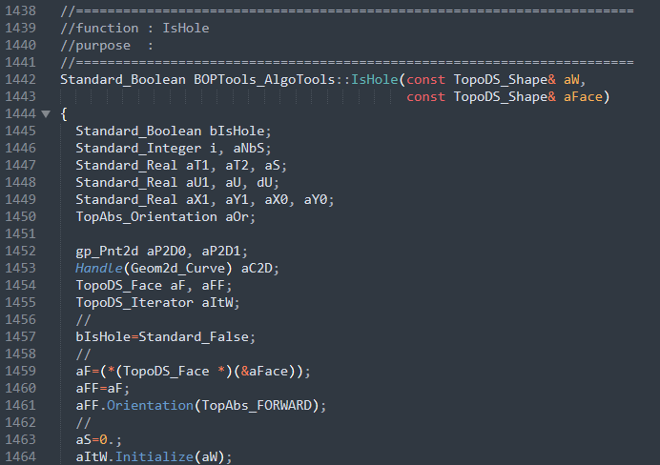Collapse the fold arrow at line 1444
Viewport: 660px width, 465px height.
point(46,113)
